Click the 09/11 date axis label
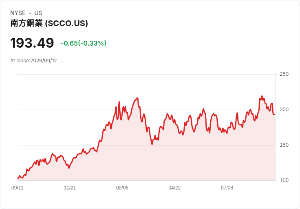 18,188
